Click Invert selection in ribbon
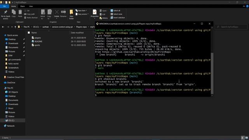Viewport: 249px width, 140px height. tap(117, 17)
